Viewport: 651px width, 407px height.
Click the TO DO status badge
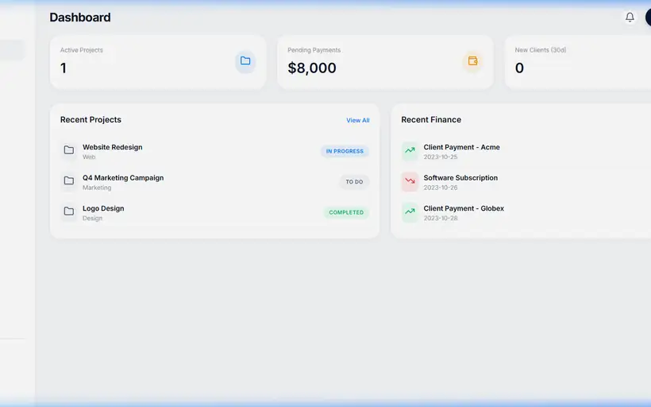[x=354, y=182]
